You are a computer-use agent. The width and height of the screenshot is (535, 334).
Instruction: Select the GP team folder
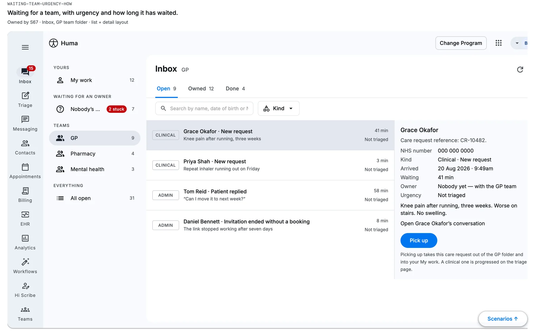click(95, 138)
